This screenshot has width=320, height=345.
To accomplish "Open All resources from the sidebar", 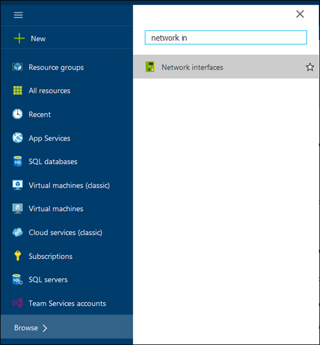I will [x=50, y=90].
